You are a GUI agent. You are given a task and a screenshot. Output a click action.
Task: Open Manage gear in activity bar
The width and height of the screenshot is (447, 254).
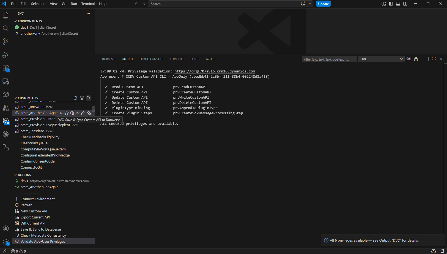pos(6,242)
